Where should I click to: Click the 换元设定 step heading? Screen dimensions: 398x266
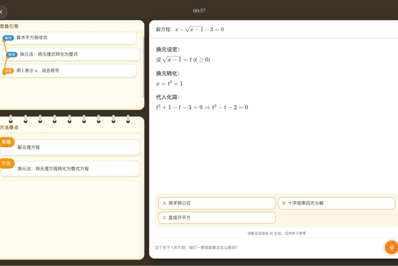[x=168, y=49]
